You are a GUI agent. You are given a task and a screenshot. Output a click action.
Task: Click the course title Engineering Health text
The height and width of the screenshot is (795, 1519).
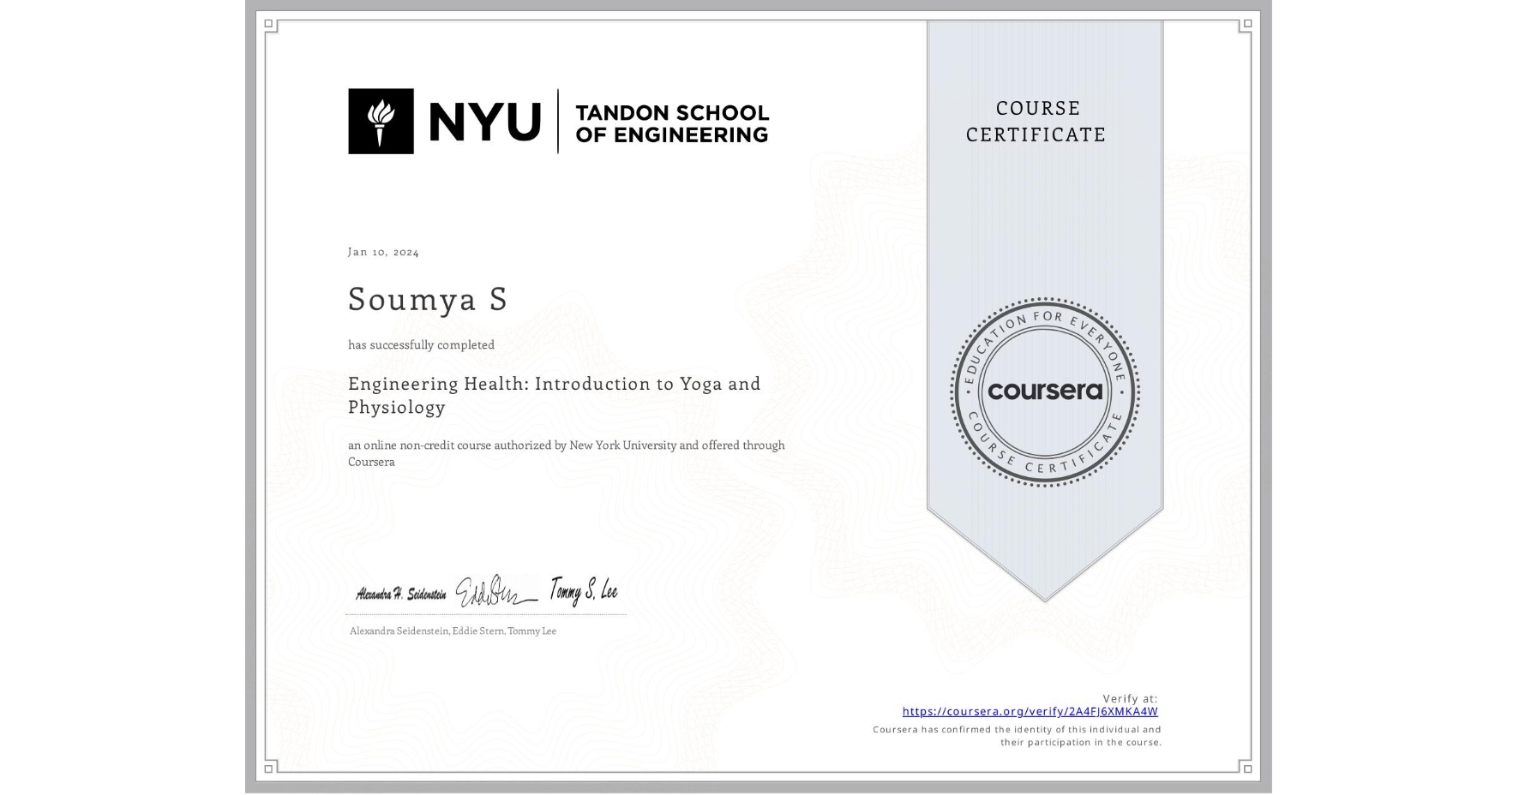coord(554,384)
